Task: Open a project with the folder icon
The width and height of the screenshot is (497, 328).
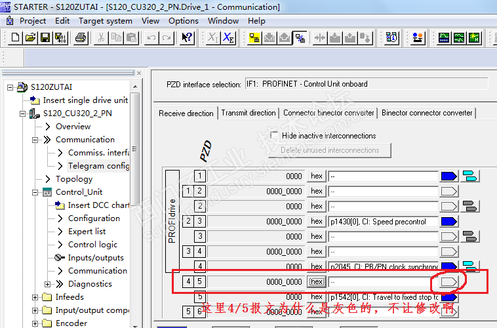Action: click(x=30, y=38)
